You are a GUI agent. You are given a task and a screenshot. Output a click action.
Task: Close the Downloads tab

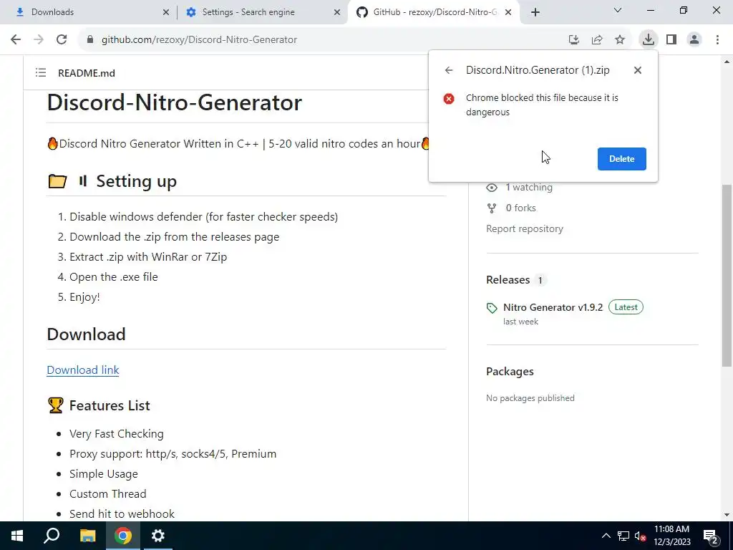pyautogui.click(x=166, y=12)
